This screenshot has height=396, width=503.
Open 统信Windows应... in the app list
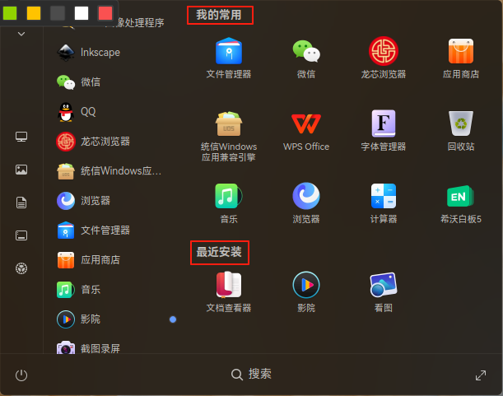(x=109, y=170)
